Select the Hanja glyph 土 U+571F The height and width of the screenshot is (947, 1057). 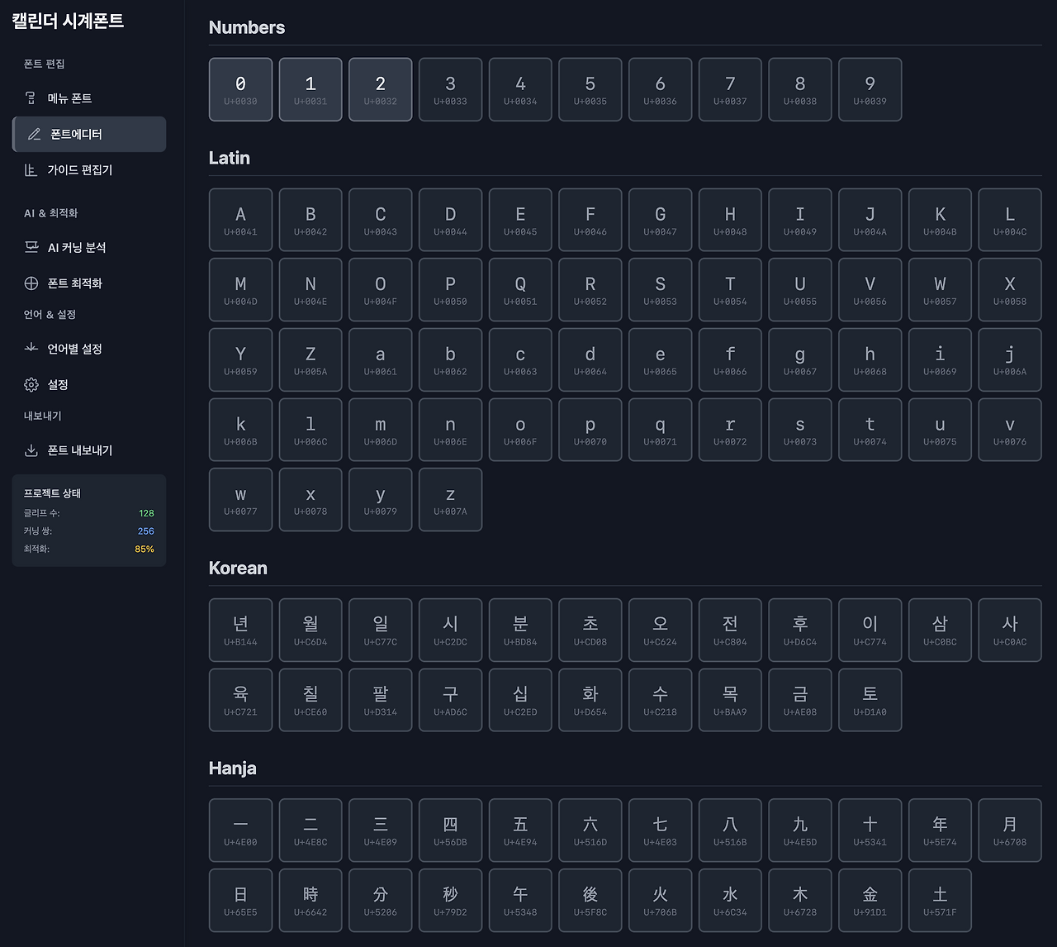coord(940,900)
